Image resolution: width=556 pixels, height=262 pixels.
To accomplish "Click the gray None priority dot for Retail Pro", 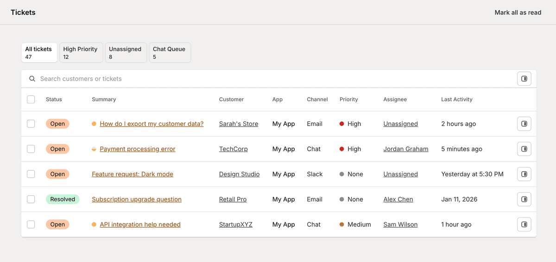I will [342, 199].
